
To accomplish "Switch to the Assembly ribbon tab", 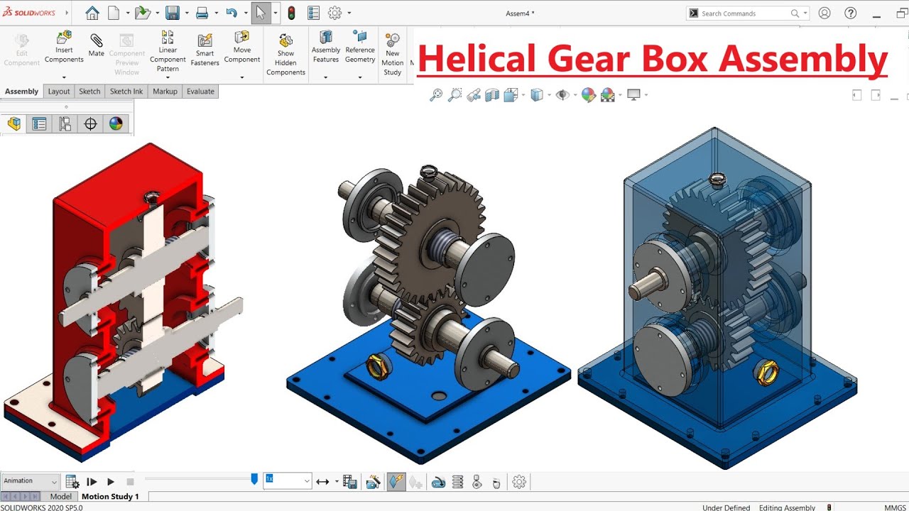I will coord(22,92).
